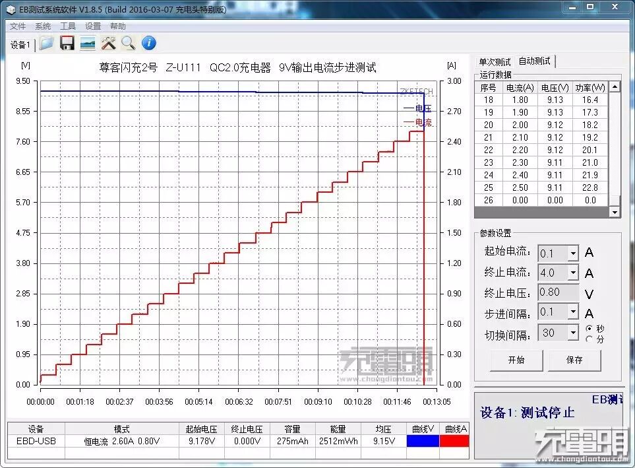
Task: Select the 分 radio button
Action: (590, 339)
